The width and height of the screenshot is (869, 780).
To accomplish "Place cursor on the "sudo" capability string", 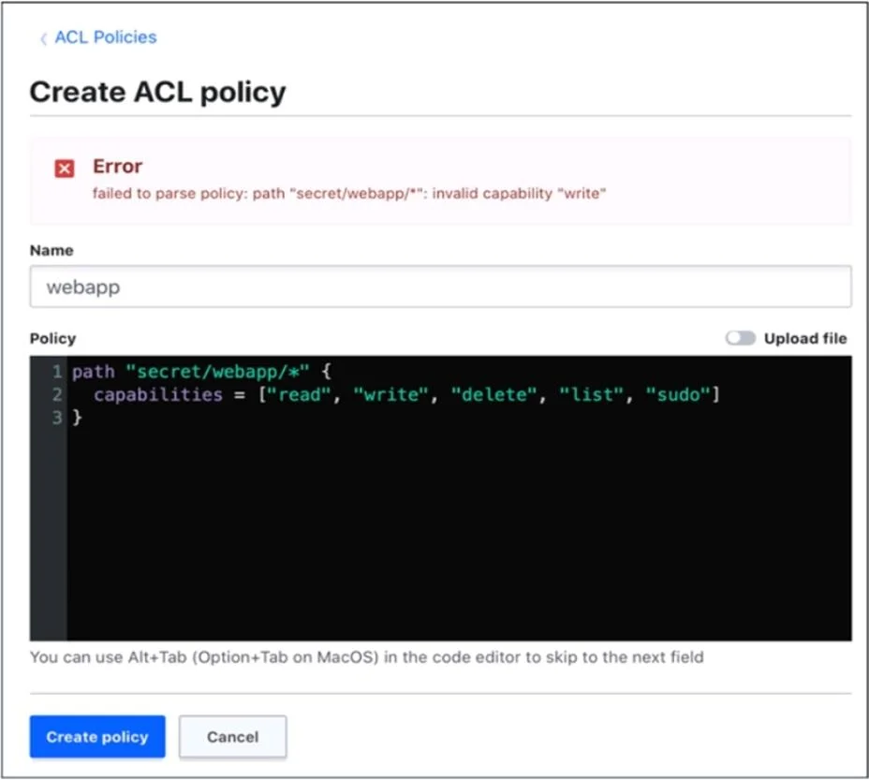I will point(678,394).
